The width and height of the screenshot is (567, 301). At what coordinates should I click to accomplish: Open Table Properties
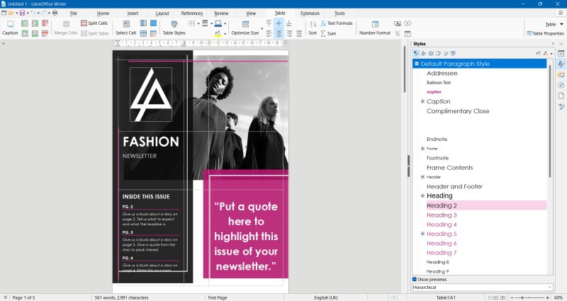tap(544, 33)
